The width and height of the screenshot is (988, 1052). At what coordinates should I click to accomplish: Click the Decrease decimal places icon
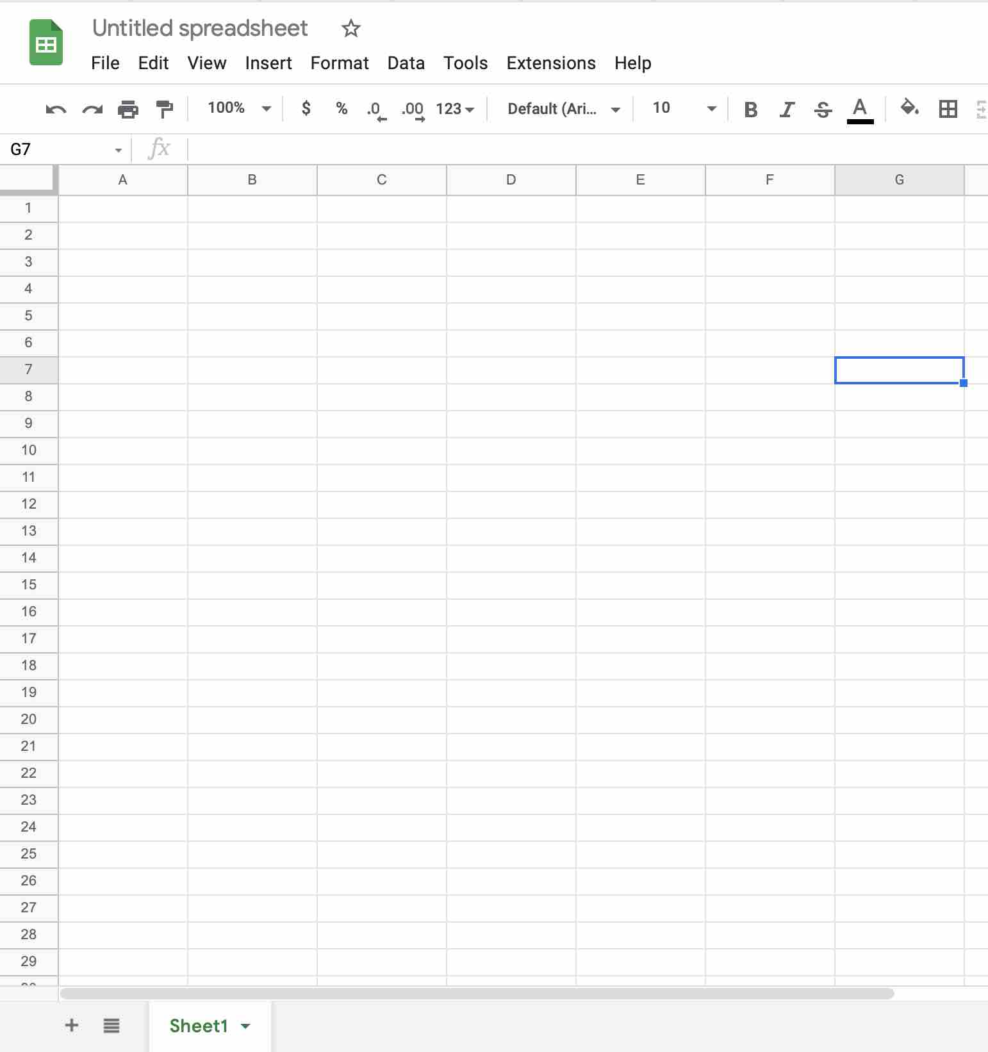pyautogui.click(x=376, y=110)
